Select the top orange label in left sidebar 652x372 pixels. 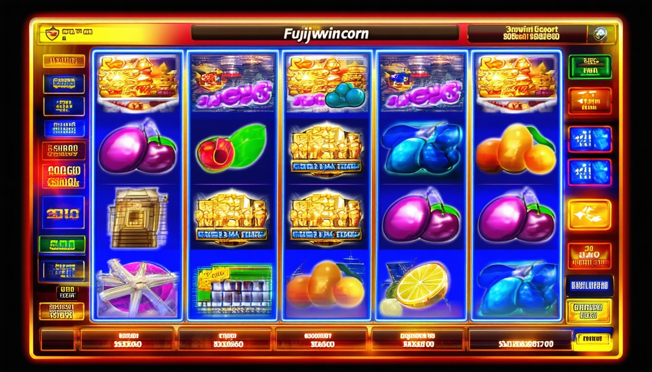64,61
